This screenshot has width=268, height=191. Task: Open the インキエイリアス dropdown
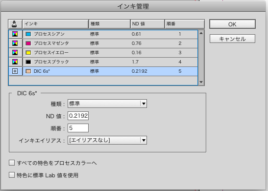click(x=107, y=140)
